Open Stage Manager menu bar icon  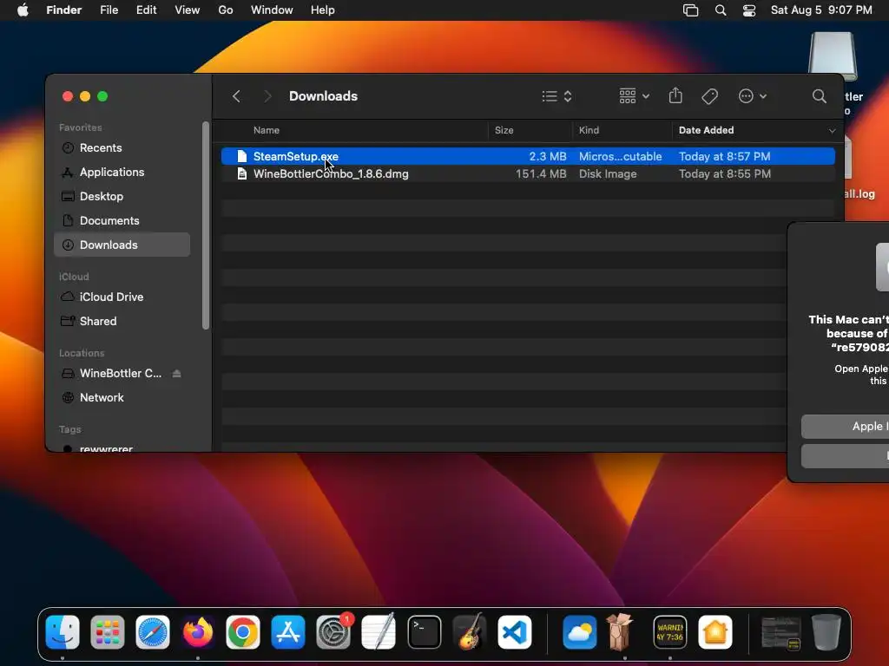690,10
